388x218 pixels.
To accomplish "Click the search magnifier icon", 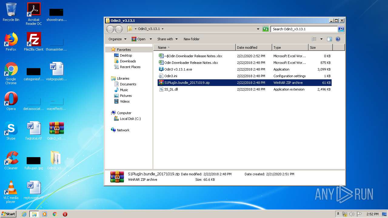I will click(x=341, y=29).
